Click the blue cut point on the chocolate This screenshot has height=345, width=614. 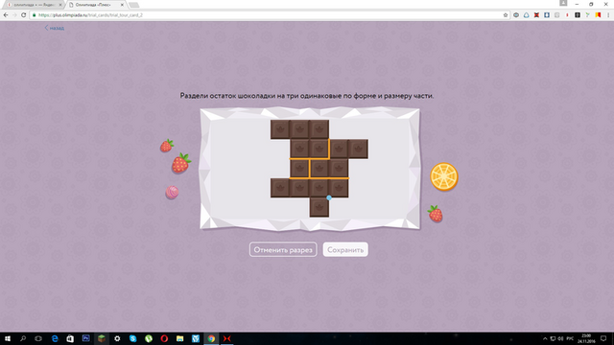[329, 198]
